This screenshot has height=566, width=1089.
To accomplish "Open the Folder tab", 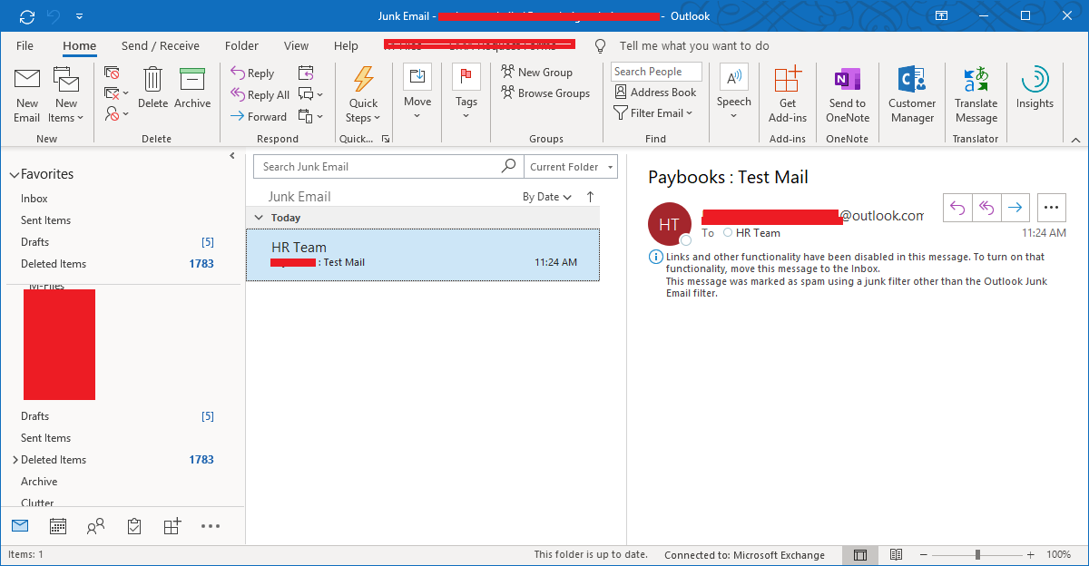I will [241, 45].
